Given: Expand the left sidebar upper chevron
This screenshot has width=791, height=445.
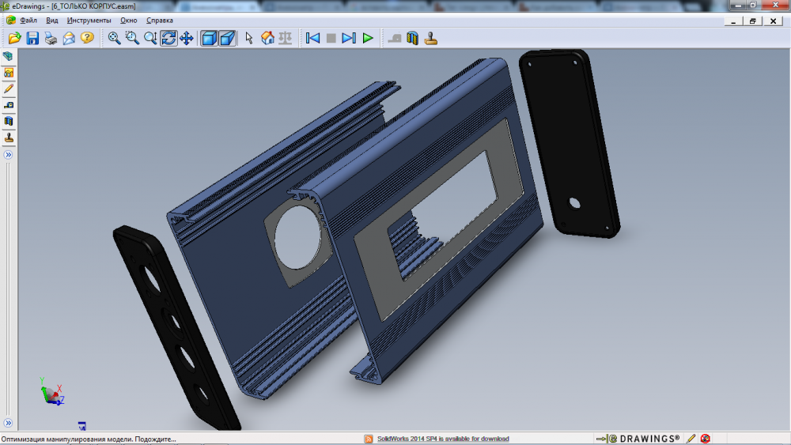Looking at the screenshot, I should (x=8, y=155).
